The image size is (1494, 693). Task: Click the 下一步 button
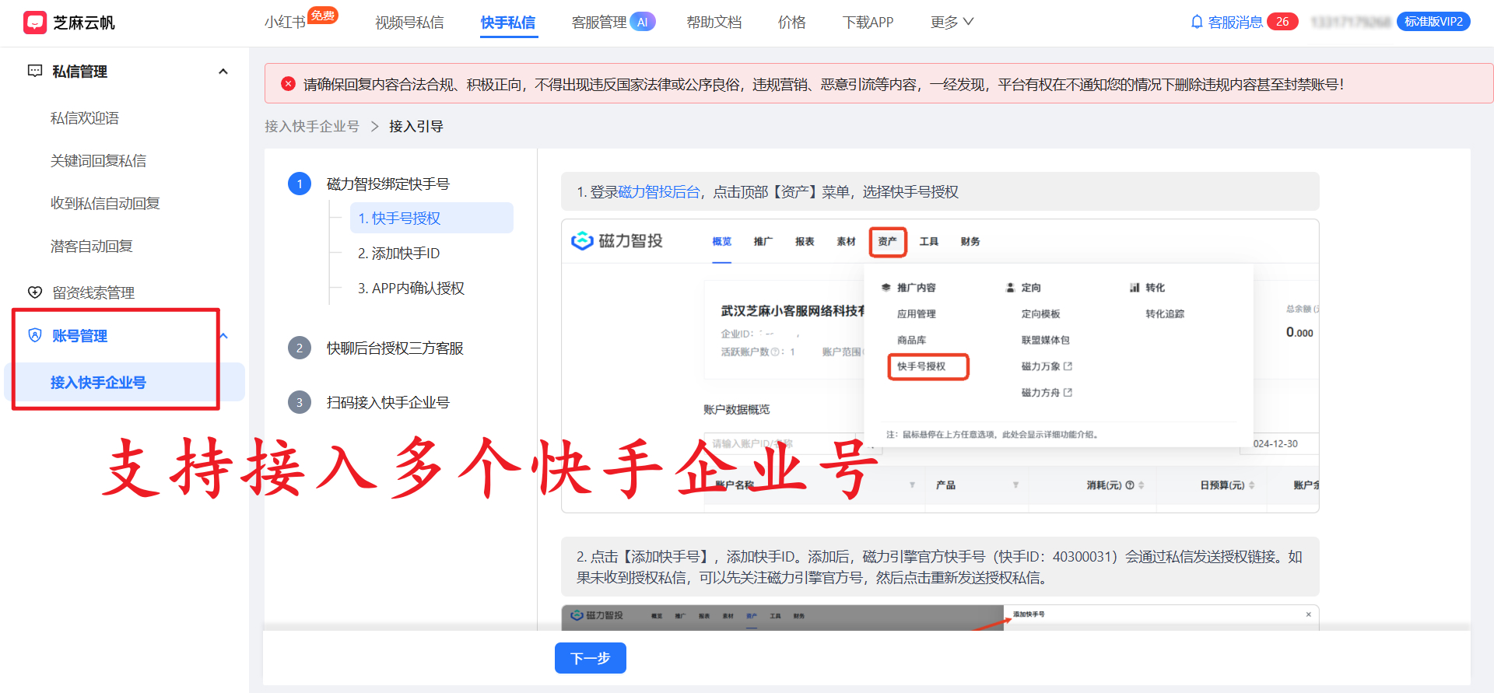[591, 658]
